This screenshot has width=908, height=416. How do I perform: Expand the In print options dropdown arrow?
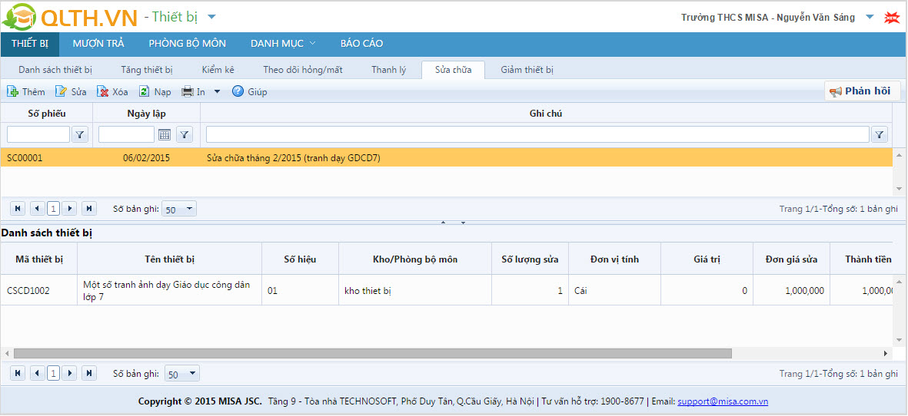point(217,91)
